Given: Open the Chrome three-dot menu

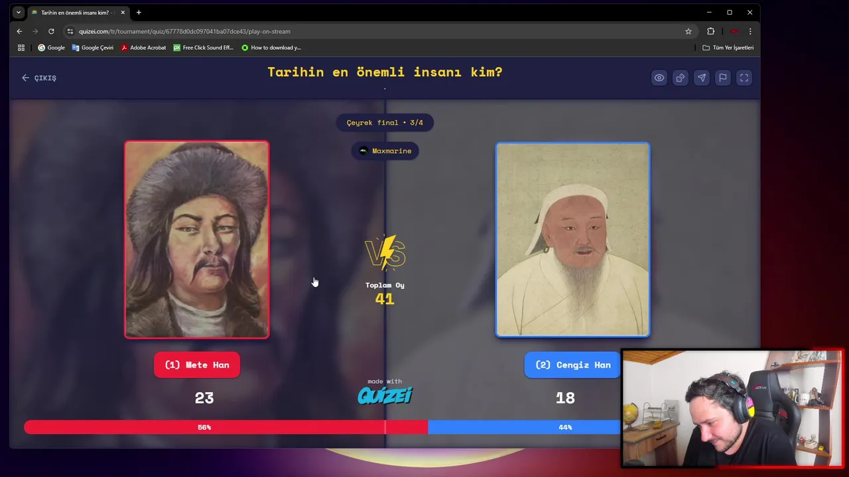Looking at the screenshot, I should [x=750, y=31].
